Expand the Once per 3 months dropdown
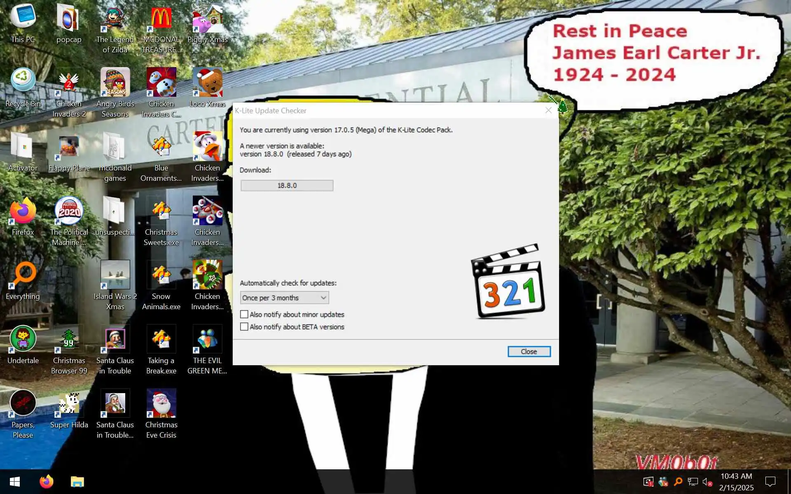 click(x=284, y=298)
